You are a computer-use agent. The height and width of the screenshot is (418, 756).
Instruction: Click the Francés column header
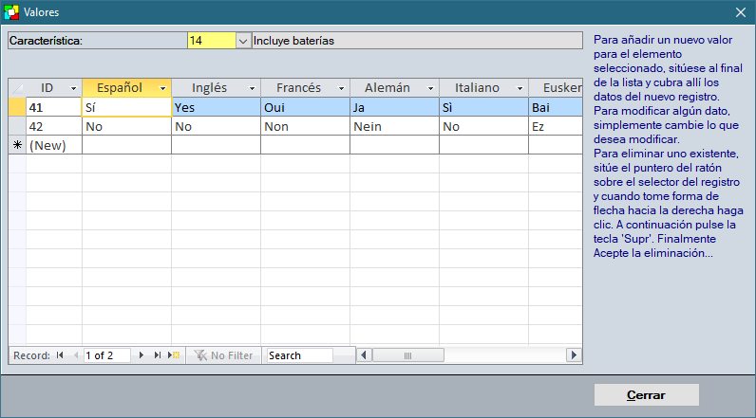(x=298, y=88)
